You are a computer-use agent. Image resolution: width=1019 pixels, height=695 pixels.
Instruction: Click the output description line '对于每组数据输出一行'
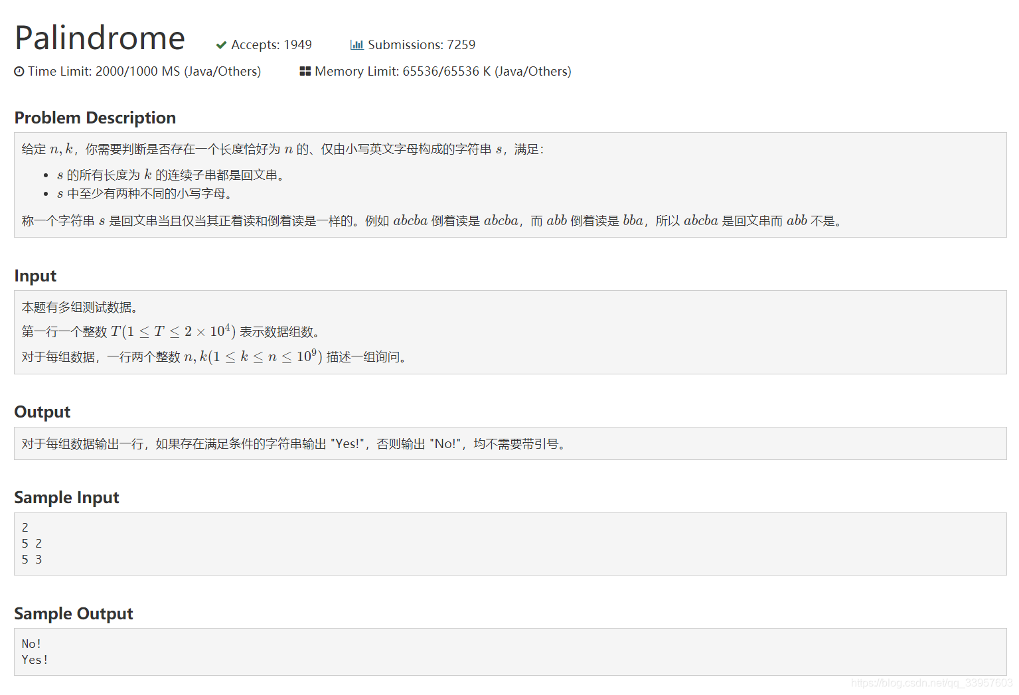click(x=294, y=443)
